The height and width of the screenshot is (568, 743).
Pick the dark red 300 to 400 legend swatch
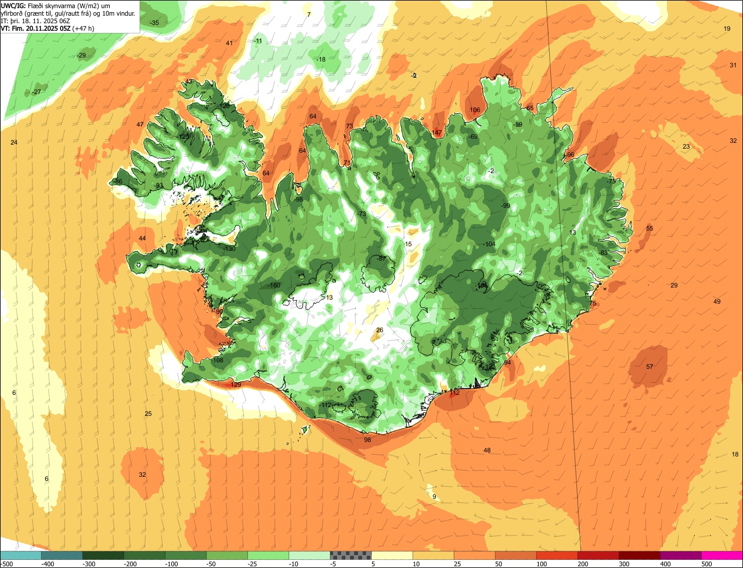(x=639, y=555)
